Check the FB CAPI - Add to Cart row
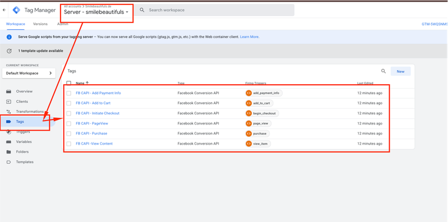Image resolution: width=448 pixels, height=222 pixels. point(68,103)
